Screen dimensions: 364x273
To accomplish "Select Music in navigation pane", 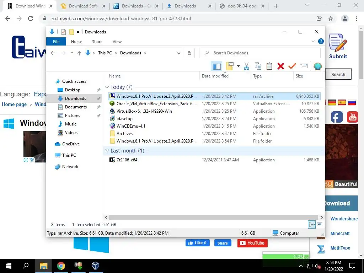I will [x=71, y=124].
